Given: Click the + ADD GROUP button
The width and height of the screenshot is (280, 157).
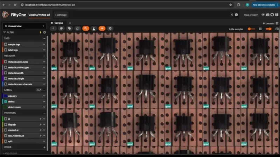Looking at the screenshot, I should tap(10, 154).
